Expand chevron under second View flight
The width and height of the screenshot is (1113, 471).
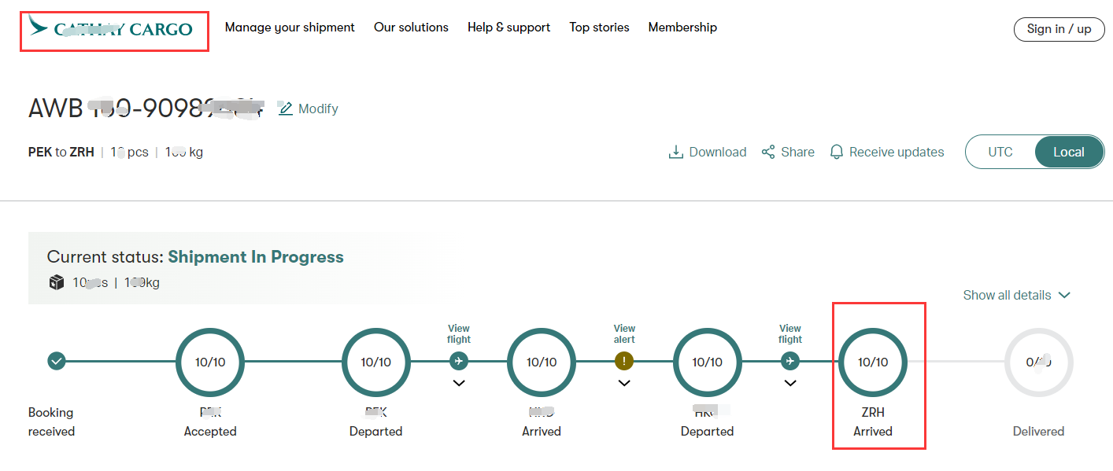point(790,384)
